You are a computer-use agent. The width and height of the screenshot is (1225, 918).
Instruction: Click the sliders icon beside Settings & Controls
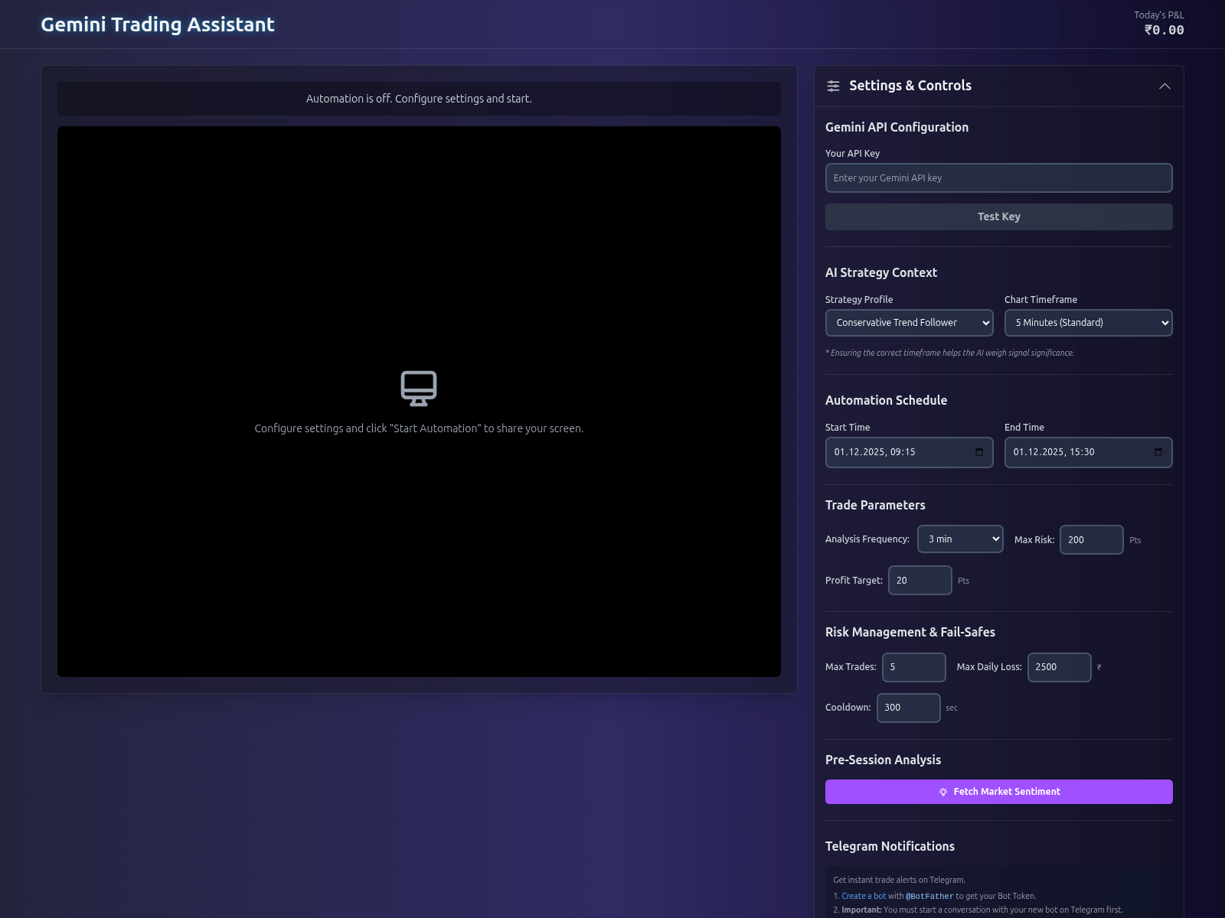833,86
